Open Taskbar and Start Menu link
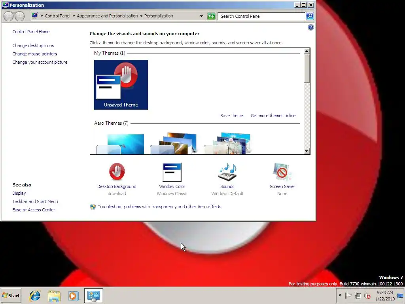The image size is (405, 304). (x=35, y=201)
